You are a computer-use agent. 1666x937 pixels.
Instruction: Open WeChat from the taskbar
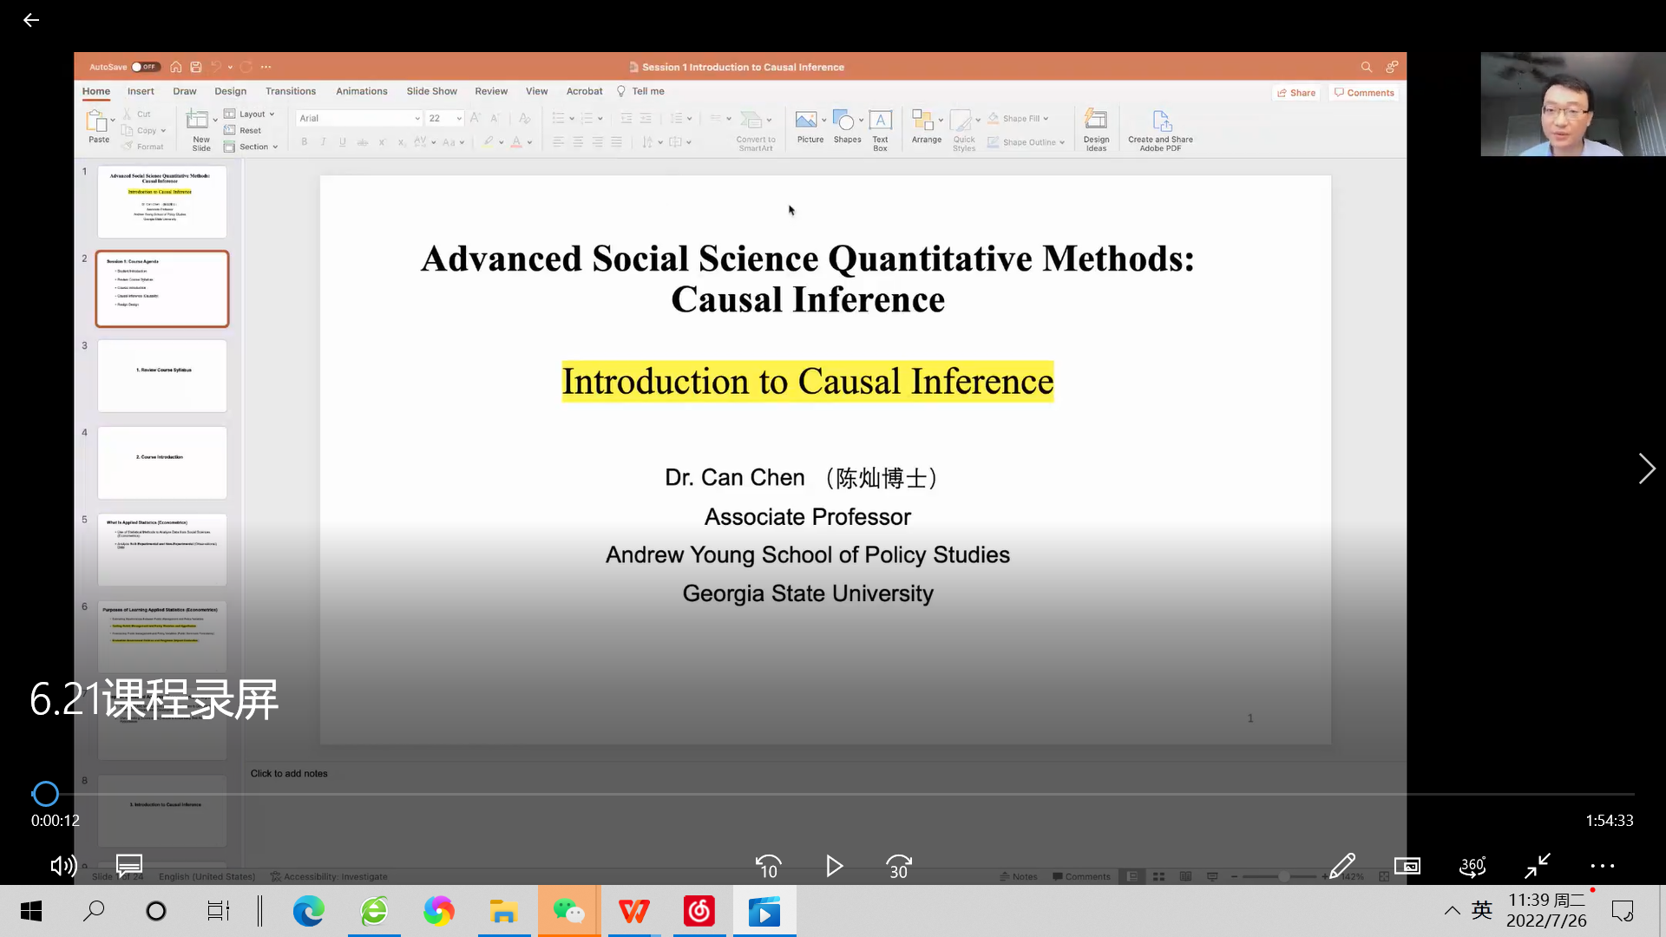[569, 911]
